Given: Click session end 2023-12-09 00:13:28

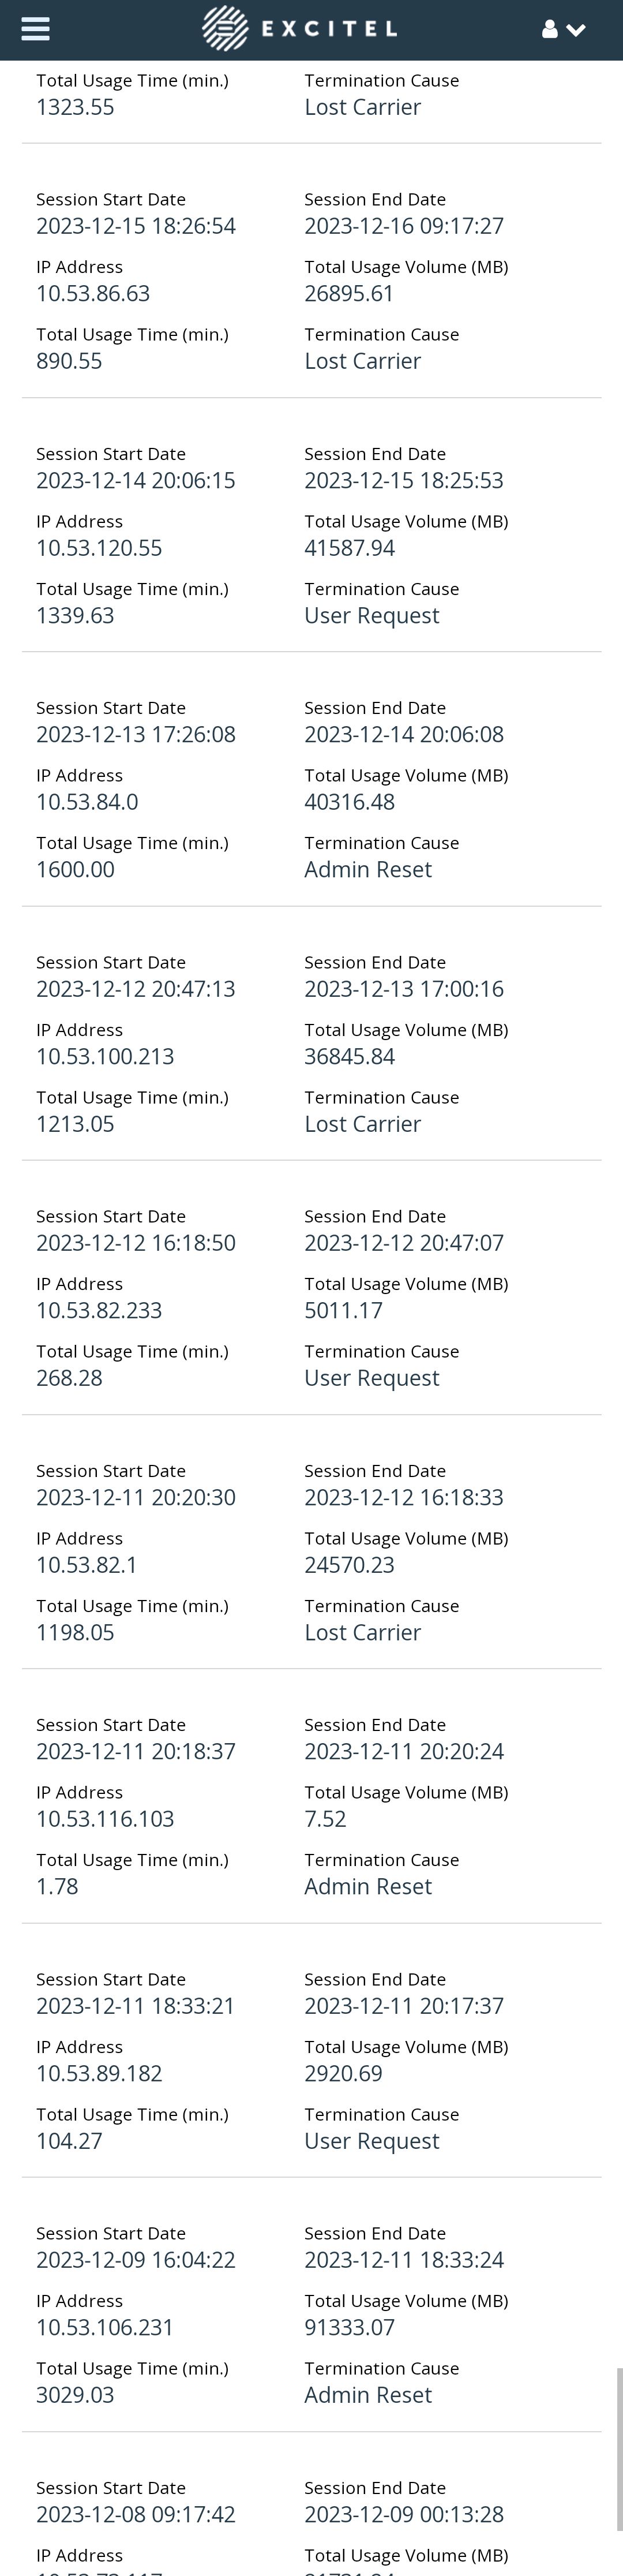Looking at the screenshot, I should click(404, 2514).
